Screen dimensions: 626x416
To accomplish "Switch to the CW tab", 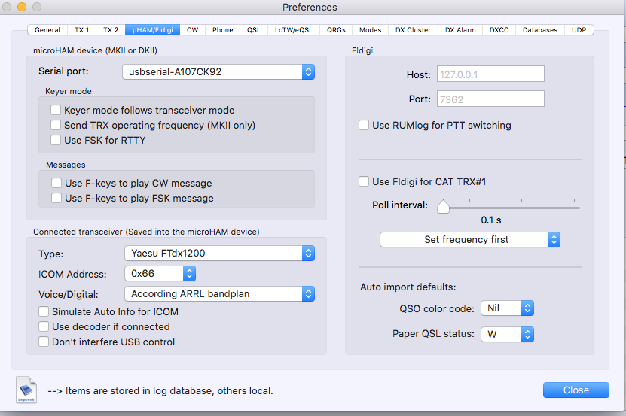I will coord(192,30).
